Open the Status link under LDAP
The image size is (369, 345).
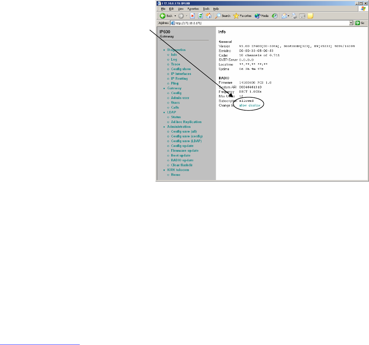point(176,117)
